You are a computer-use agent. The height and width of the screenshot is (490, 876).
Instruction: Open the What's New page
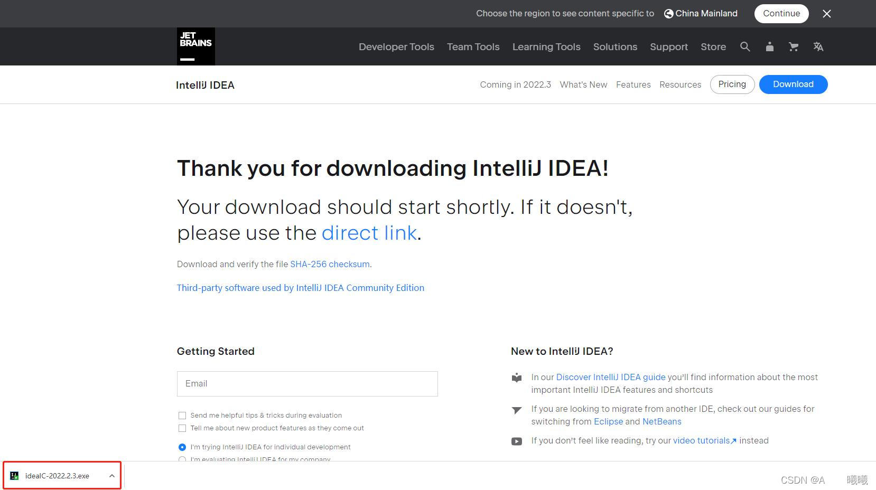tap(583, 84)
